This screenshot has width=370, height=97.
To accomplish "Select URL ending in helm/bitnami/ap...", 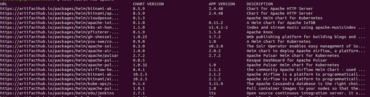I will 59,13.
